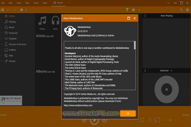Viewport: 191px width, 127px height.
Task: Click the breadcrumb home icon
Action: pos(21,10)
